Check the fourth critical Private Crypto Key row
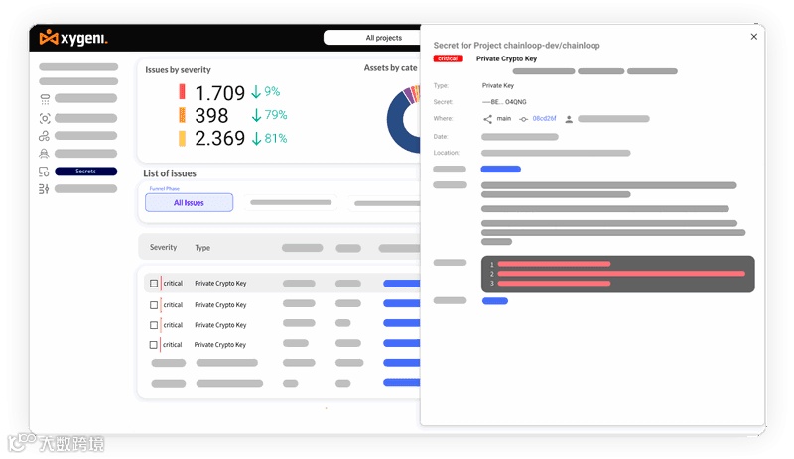The image size is (794, 459). tap(154, 345)
